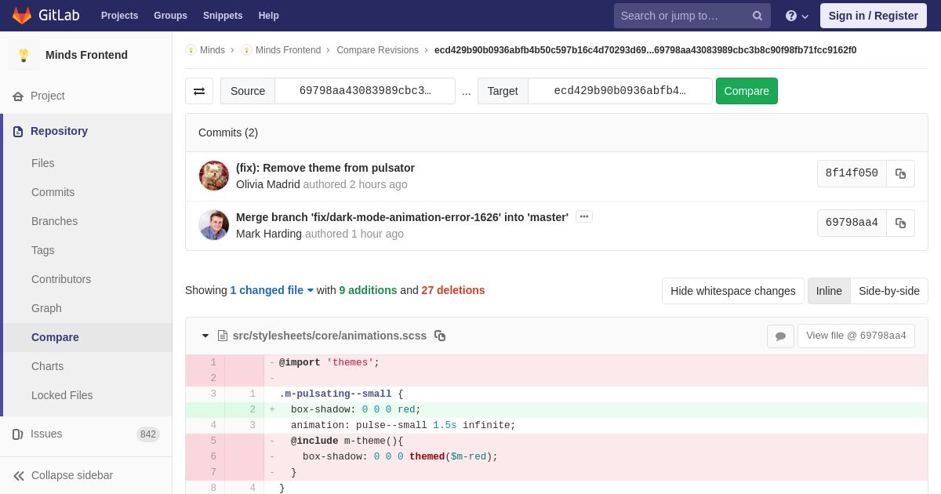The width and height of the screenshot is (941, 494).
Task: Click the Project home icon in sidebar
Action: pos(18,96)
